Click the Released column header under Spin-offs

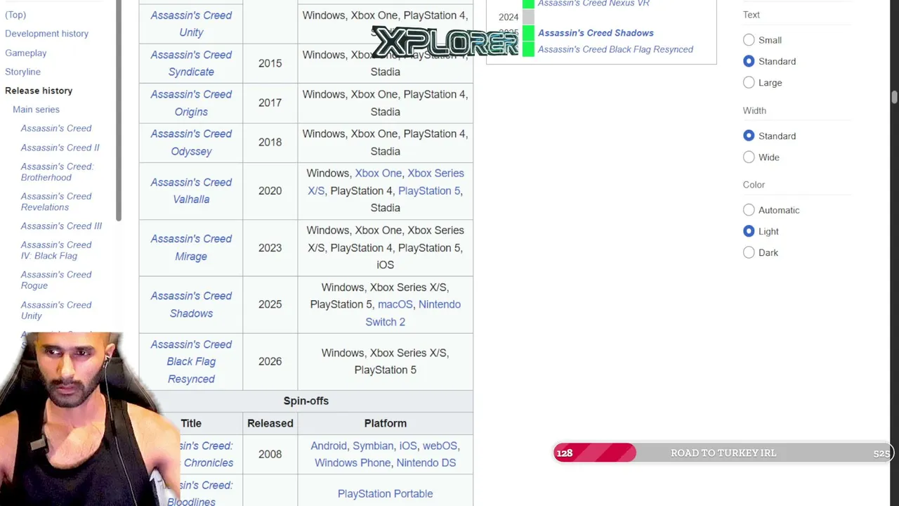(270, 423)
